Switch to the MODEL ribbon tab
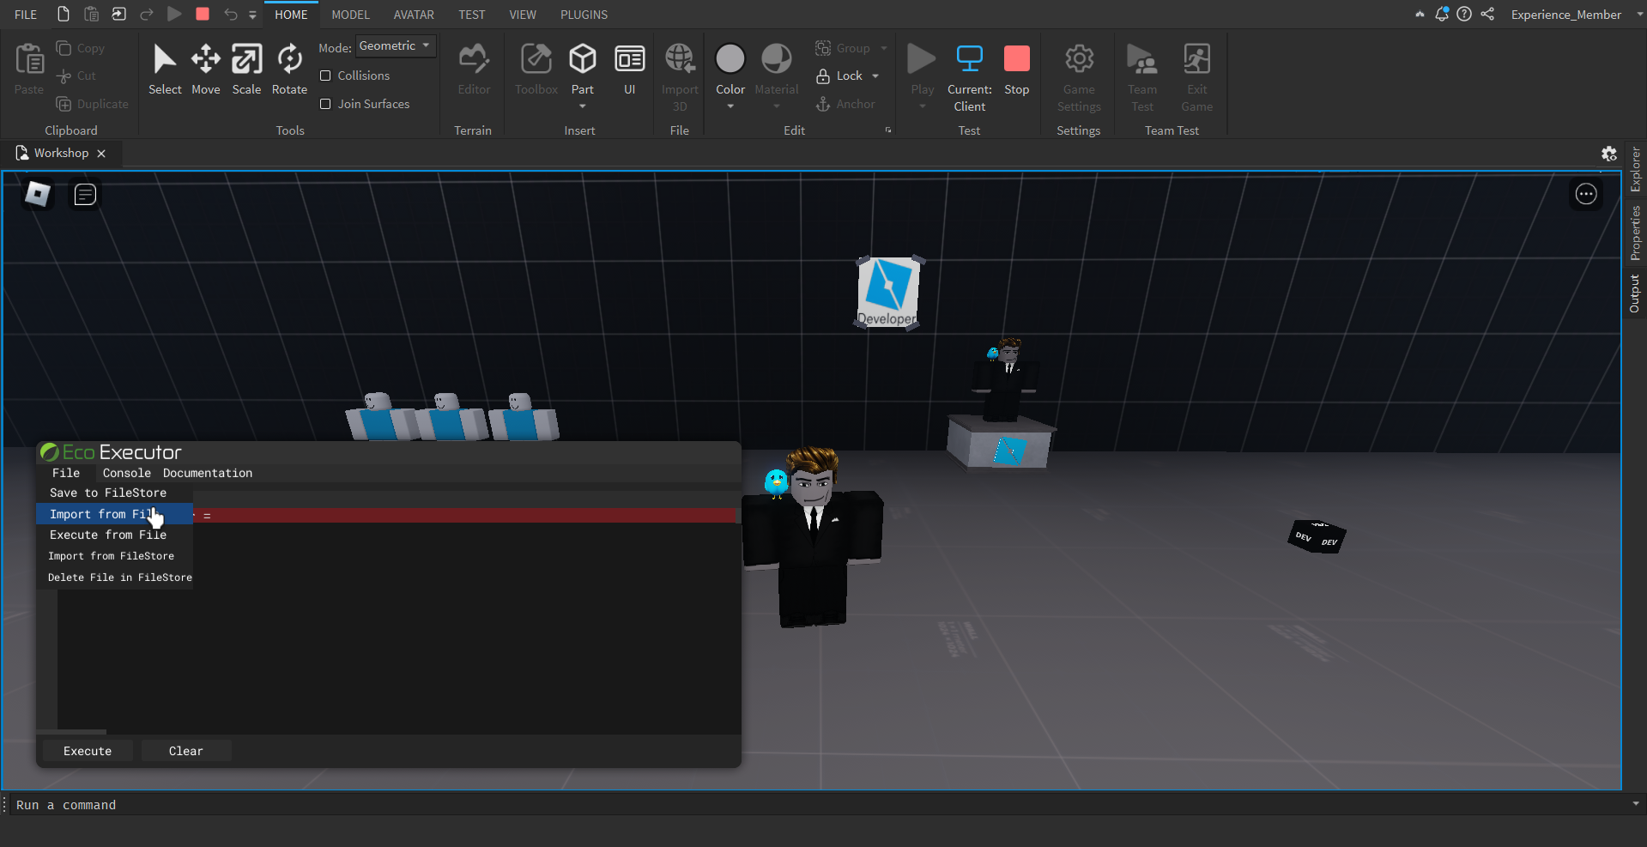 pyautogui.click(x=350, y=15)
